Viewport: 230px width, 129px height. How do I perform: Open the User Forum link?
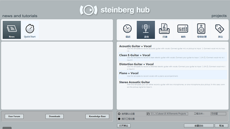pyautogui.click(x=14, y=116)
